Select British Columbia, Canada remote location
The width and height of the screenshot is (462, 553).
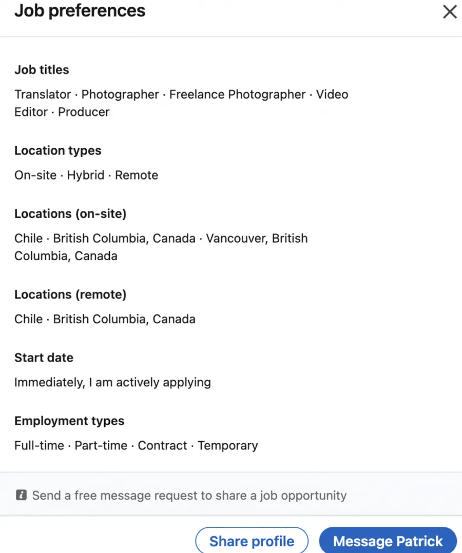coord(124,319)
